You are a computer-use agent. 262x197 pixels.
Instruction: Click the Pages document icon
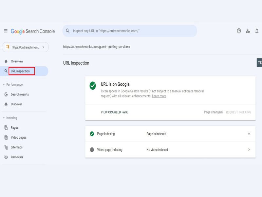[6, 128]
